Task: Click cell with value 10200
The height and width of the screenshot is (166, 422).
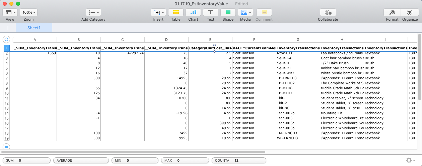Action: click(x=166, y=98)
